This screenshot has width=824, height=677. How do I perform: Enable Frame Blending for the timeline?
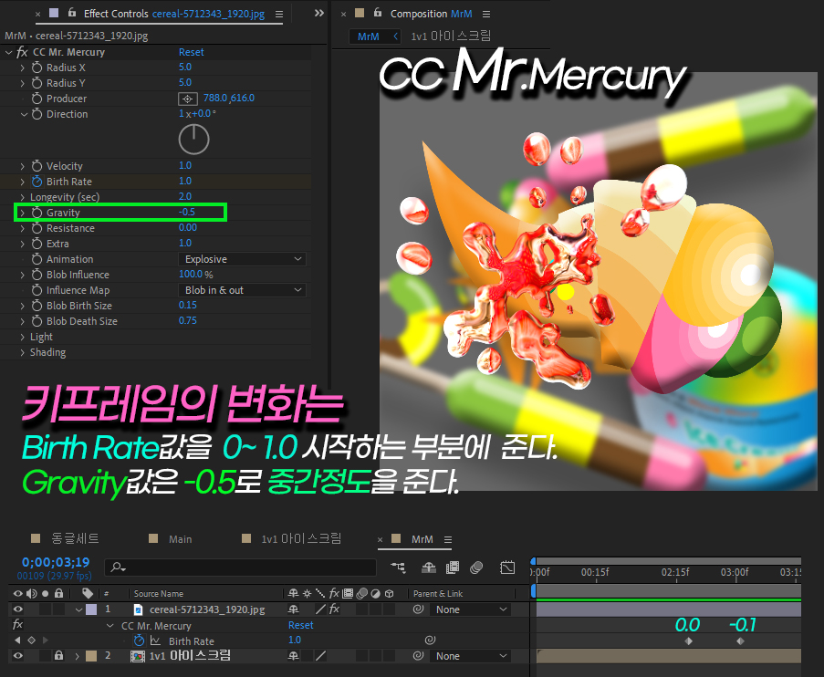point(453,568)
